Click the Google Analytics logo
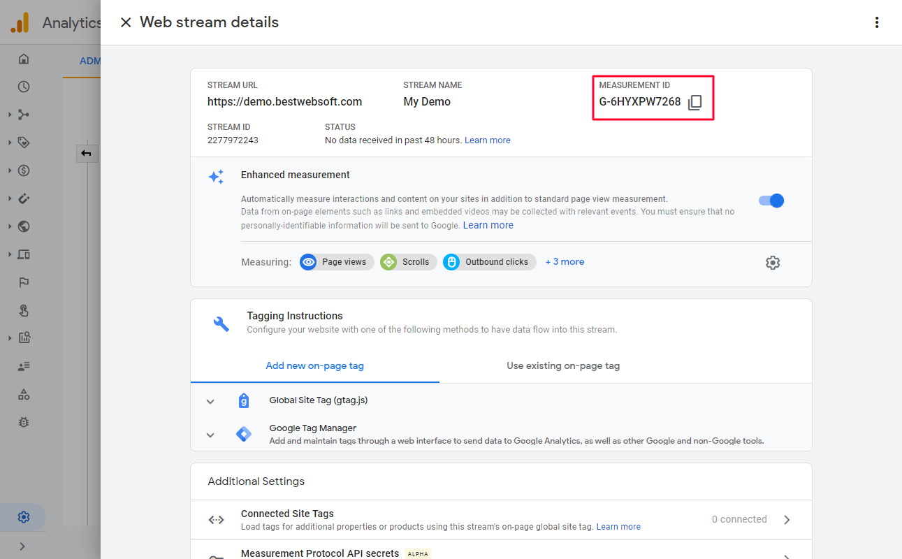This screenshot has width=902, height=559. [x=20, y=22]
